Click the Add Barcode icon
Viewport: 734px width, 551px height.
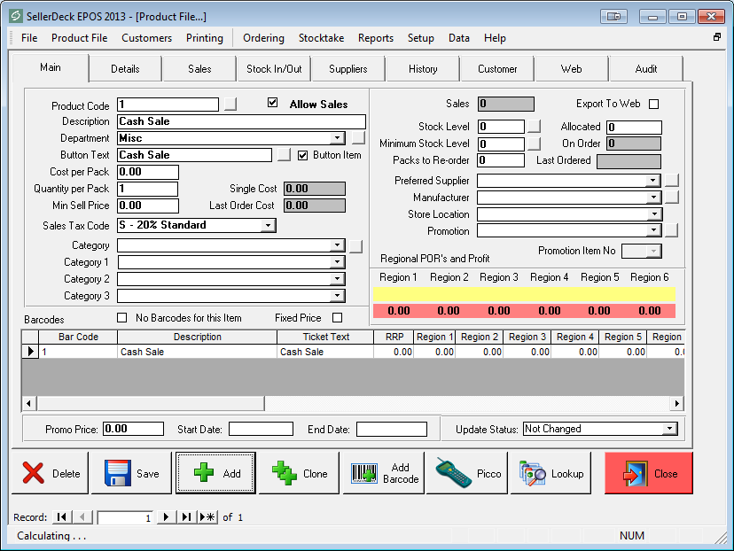364,473
